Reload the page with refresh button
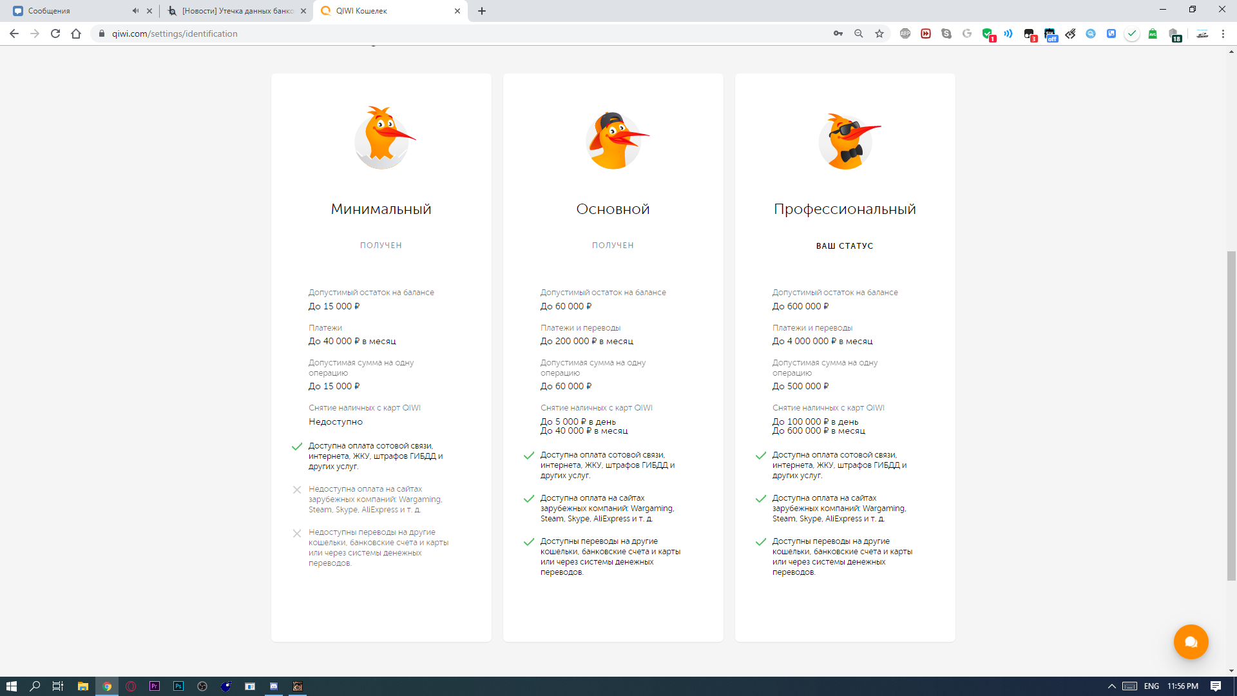The image size is (1237, 696). coord(55,34)
